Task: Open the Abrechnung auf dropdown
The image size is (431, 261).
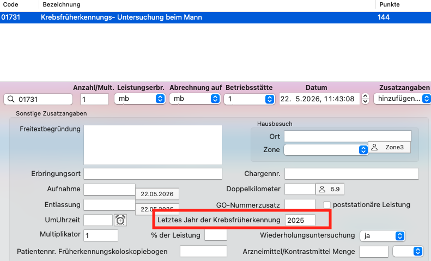Action: 195,99
